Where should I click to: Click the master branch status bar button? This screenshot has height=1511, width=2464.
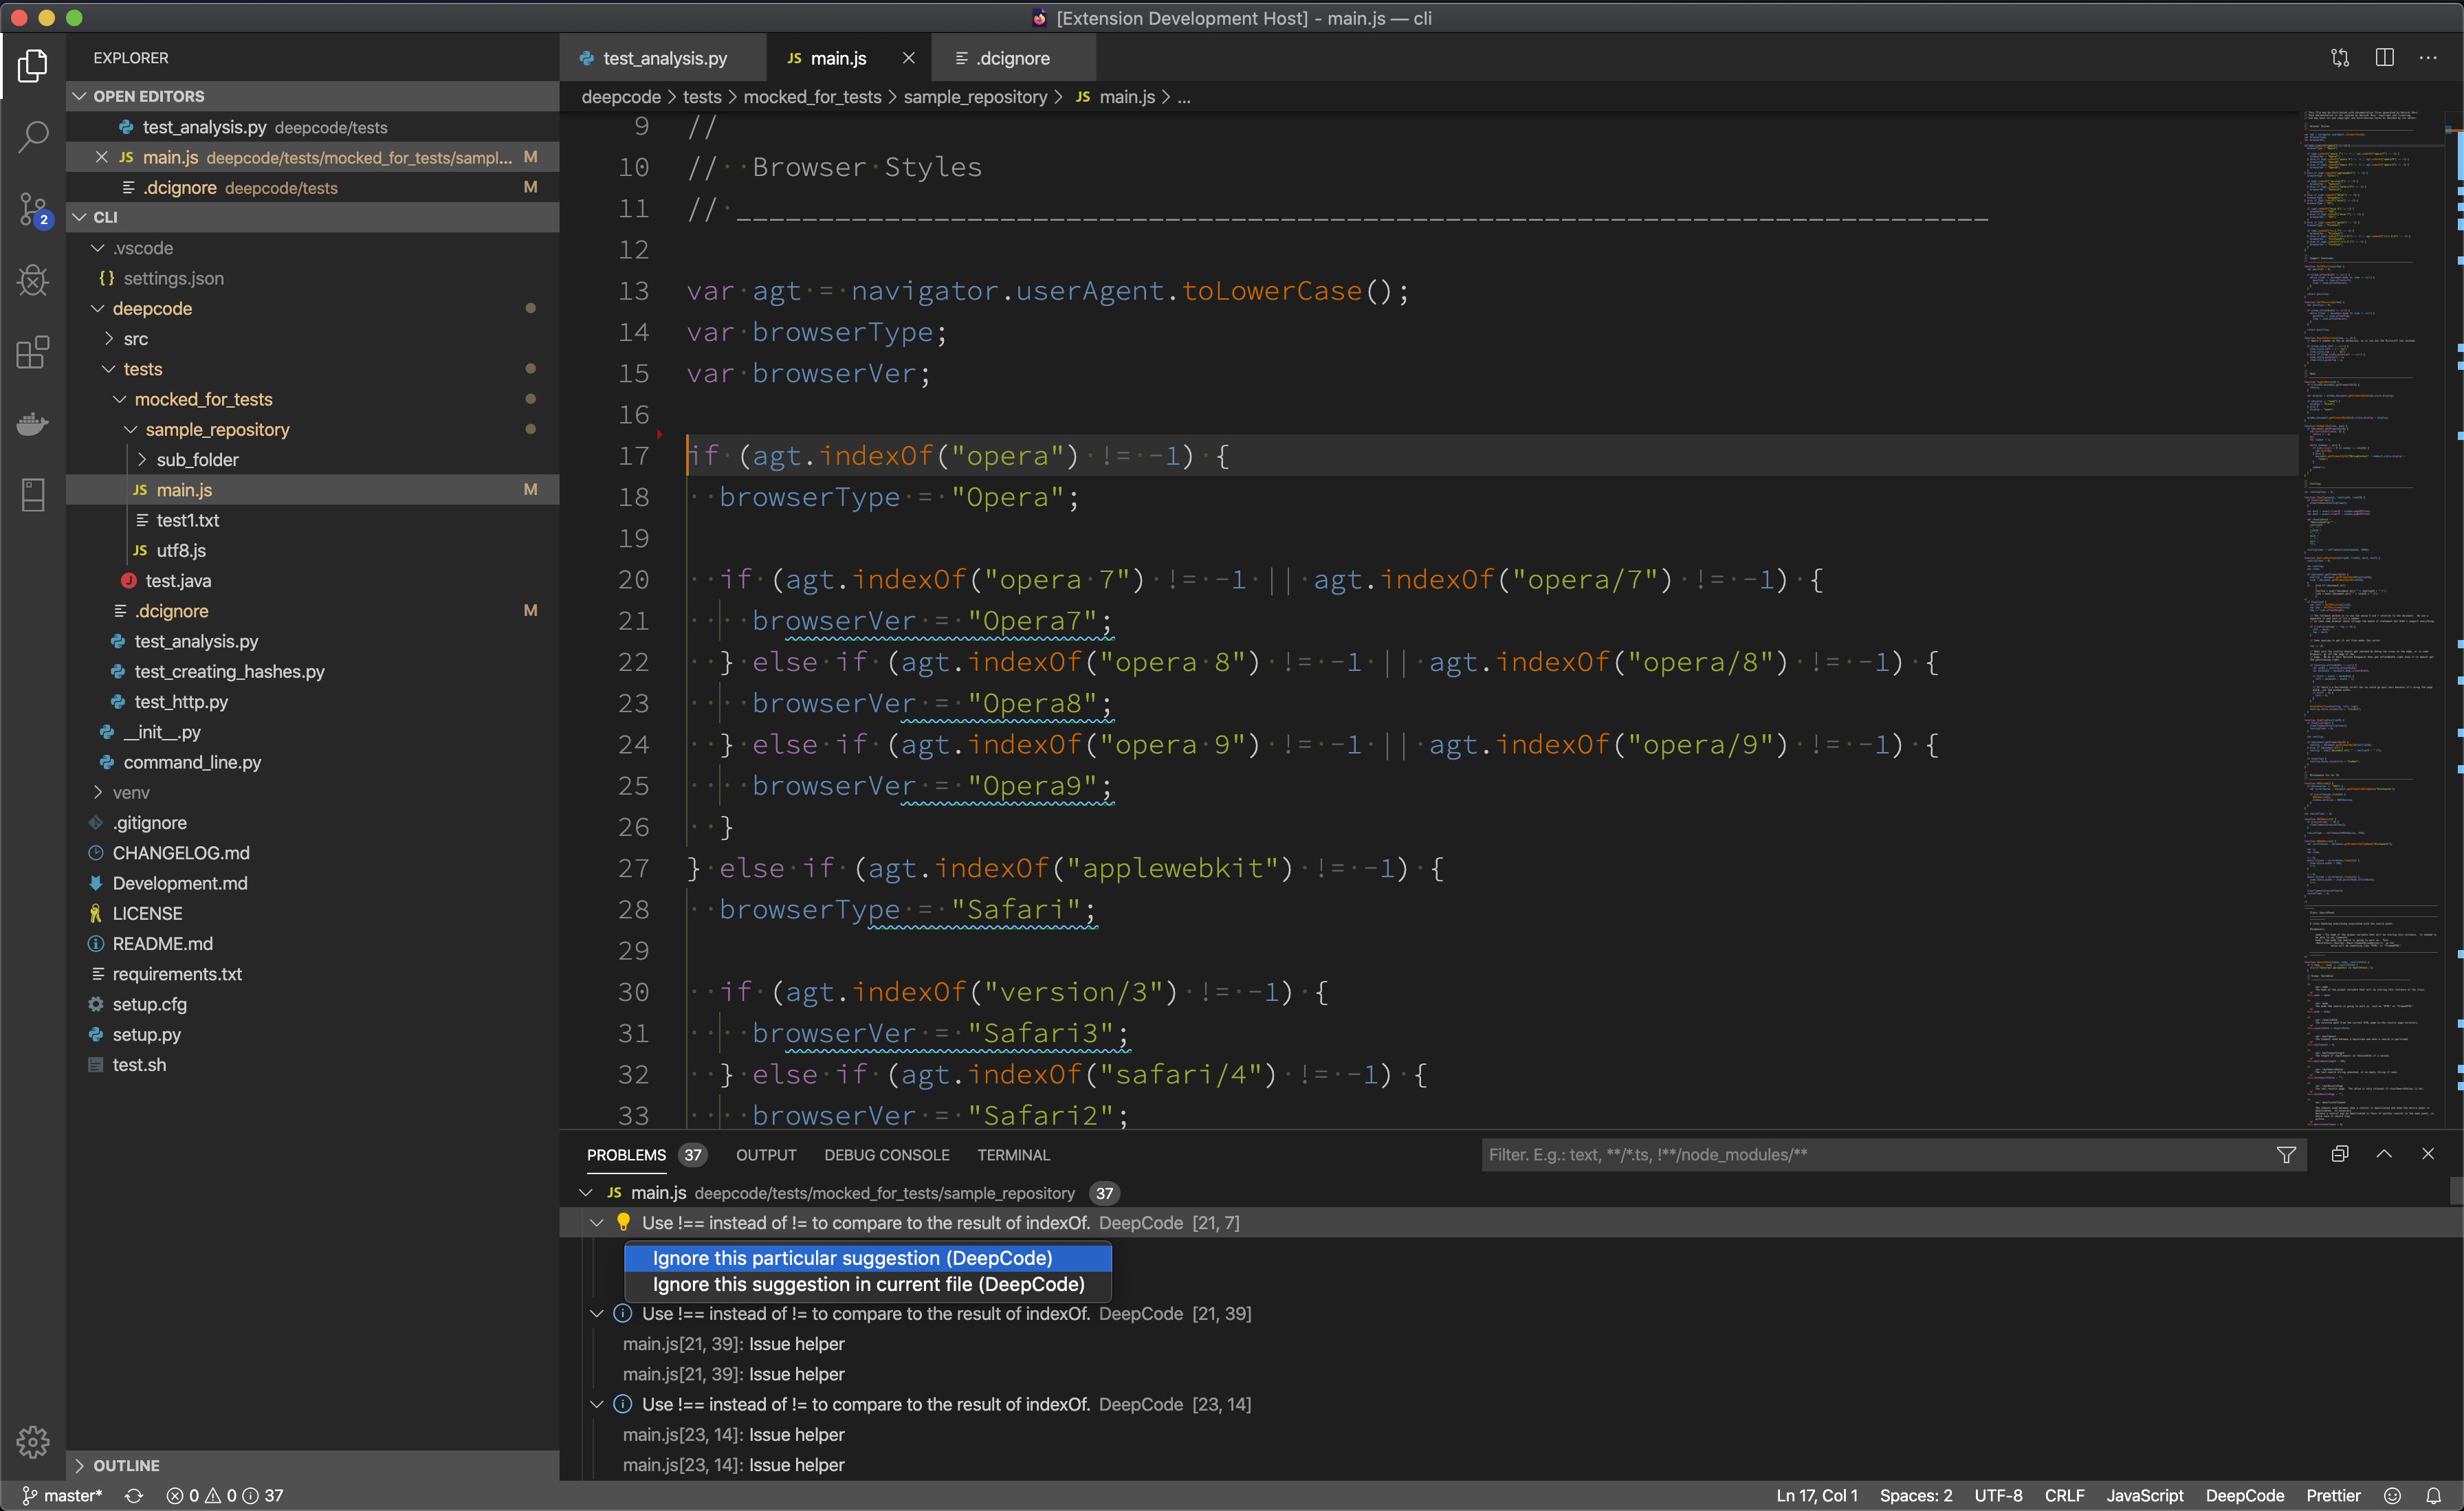coord(62,1495)
